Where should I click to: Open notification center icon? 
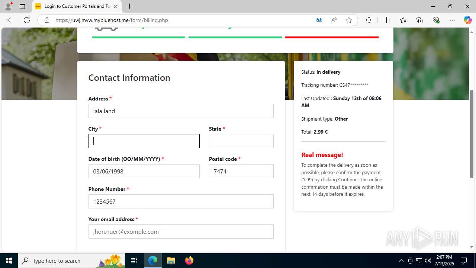pos(464,261)
